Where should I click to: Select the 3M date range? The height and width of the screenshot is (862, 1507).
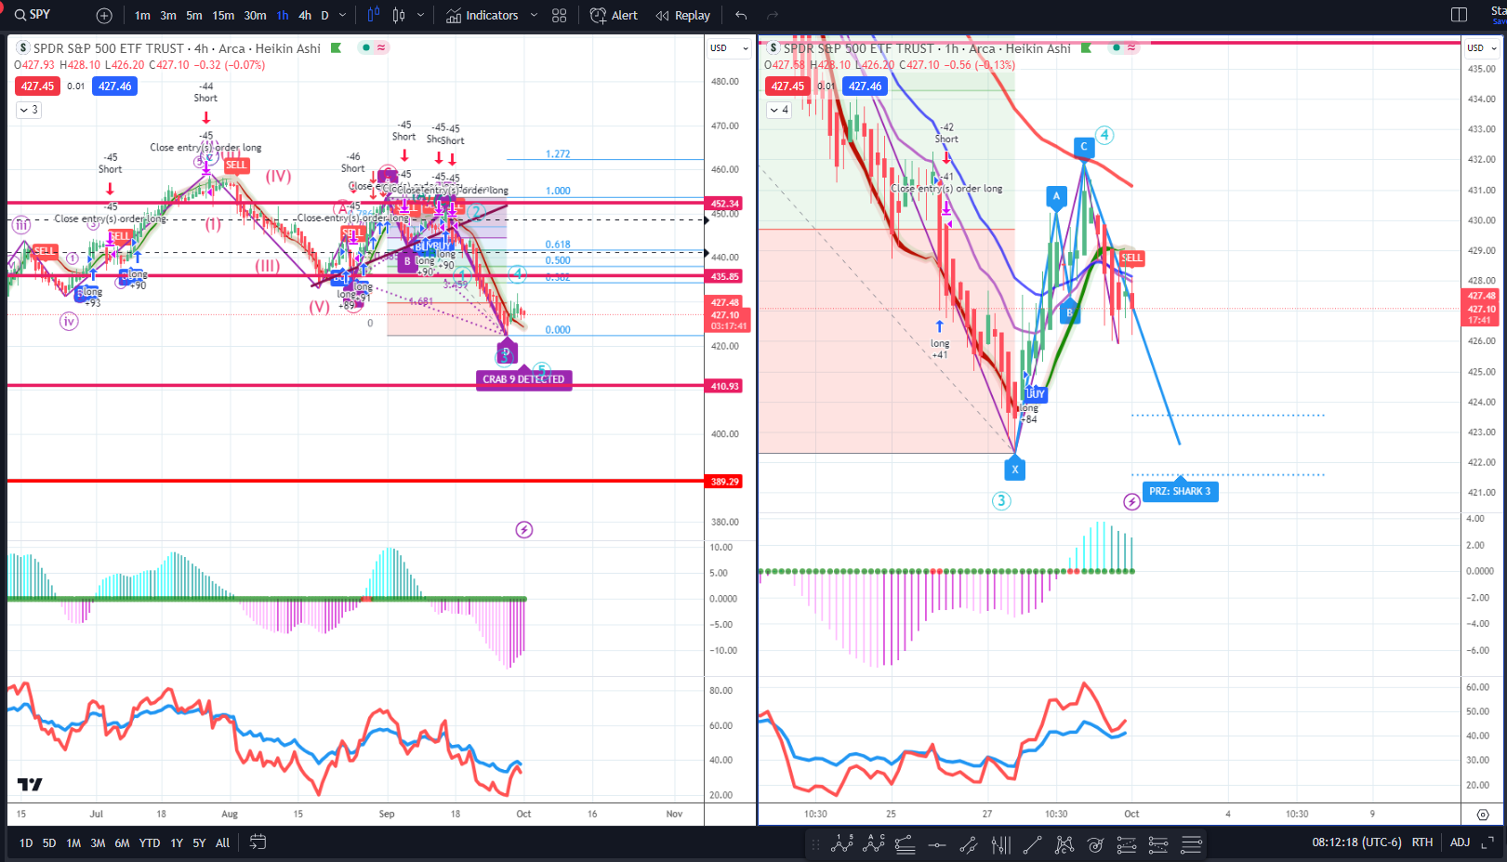click(x=98, y=843)
